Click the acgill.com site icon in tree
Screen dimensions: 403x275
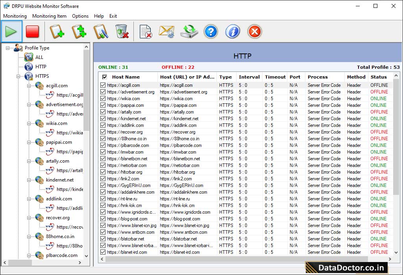click(39, 86)
